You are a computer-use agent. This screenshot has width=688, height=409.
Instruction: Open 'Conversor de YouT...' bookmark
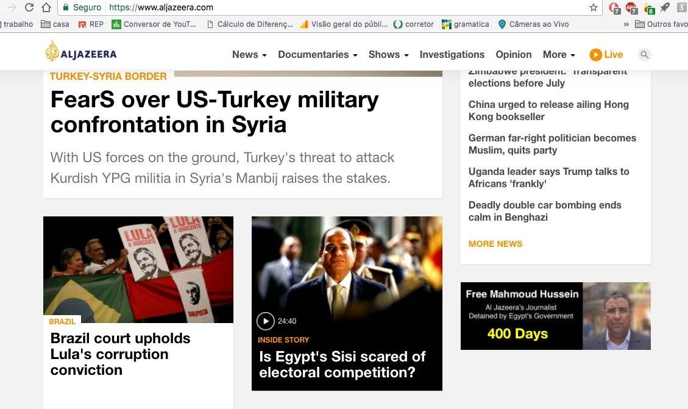154,24
